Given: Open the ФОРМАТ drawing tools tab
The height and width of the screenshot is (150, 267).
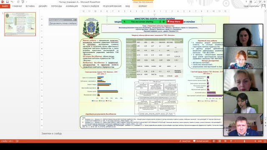Looking at the screenshot, I should (x=143, y=6).
